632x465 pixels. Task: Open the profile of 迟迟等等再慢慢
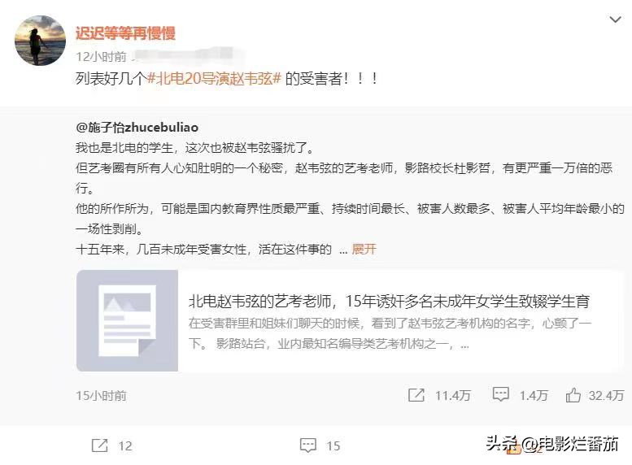click(125, 33)
